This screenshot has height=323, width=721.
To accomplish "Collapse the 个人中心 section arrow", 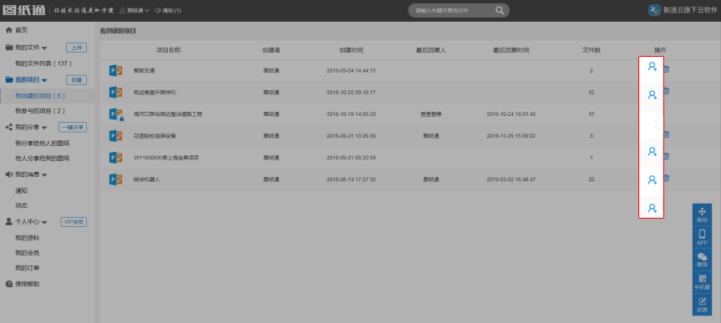I will tap(44, 222).
